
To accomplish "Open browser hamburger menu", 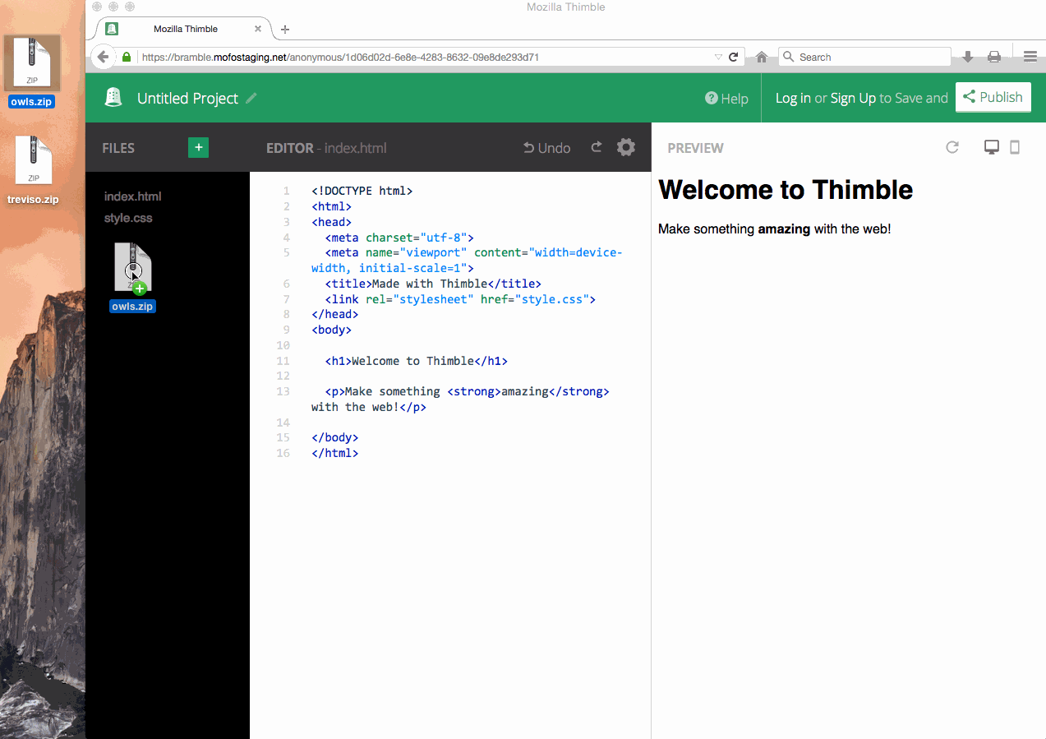I will pyautogui.click(x=1030, y=57).
